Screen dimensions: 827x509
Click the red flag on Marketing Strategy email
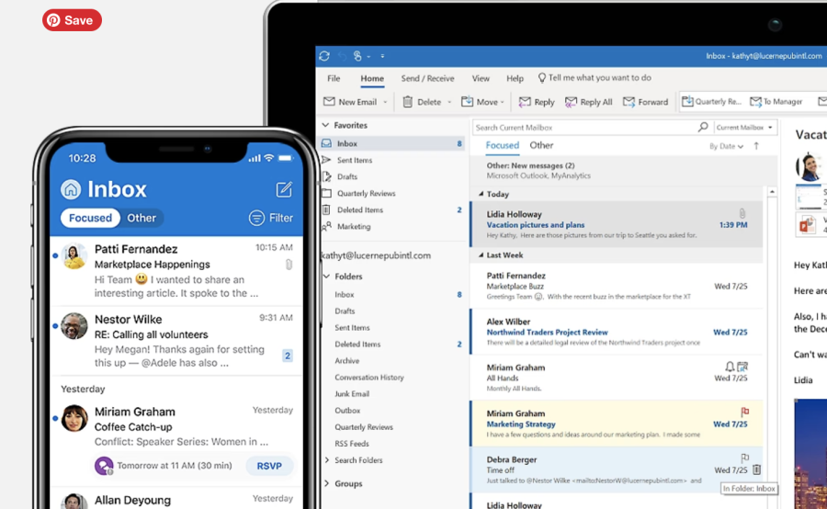click(744, 412)
